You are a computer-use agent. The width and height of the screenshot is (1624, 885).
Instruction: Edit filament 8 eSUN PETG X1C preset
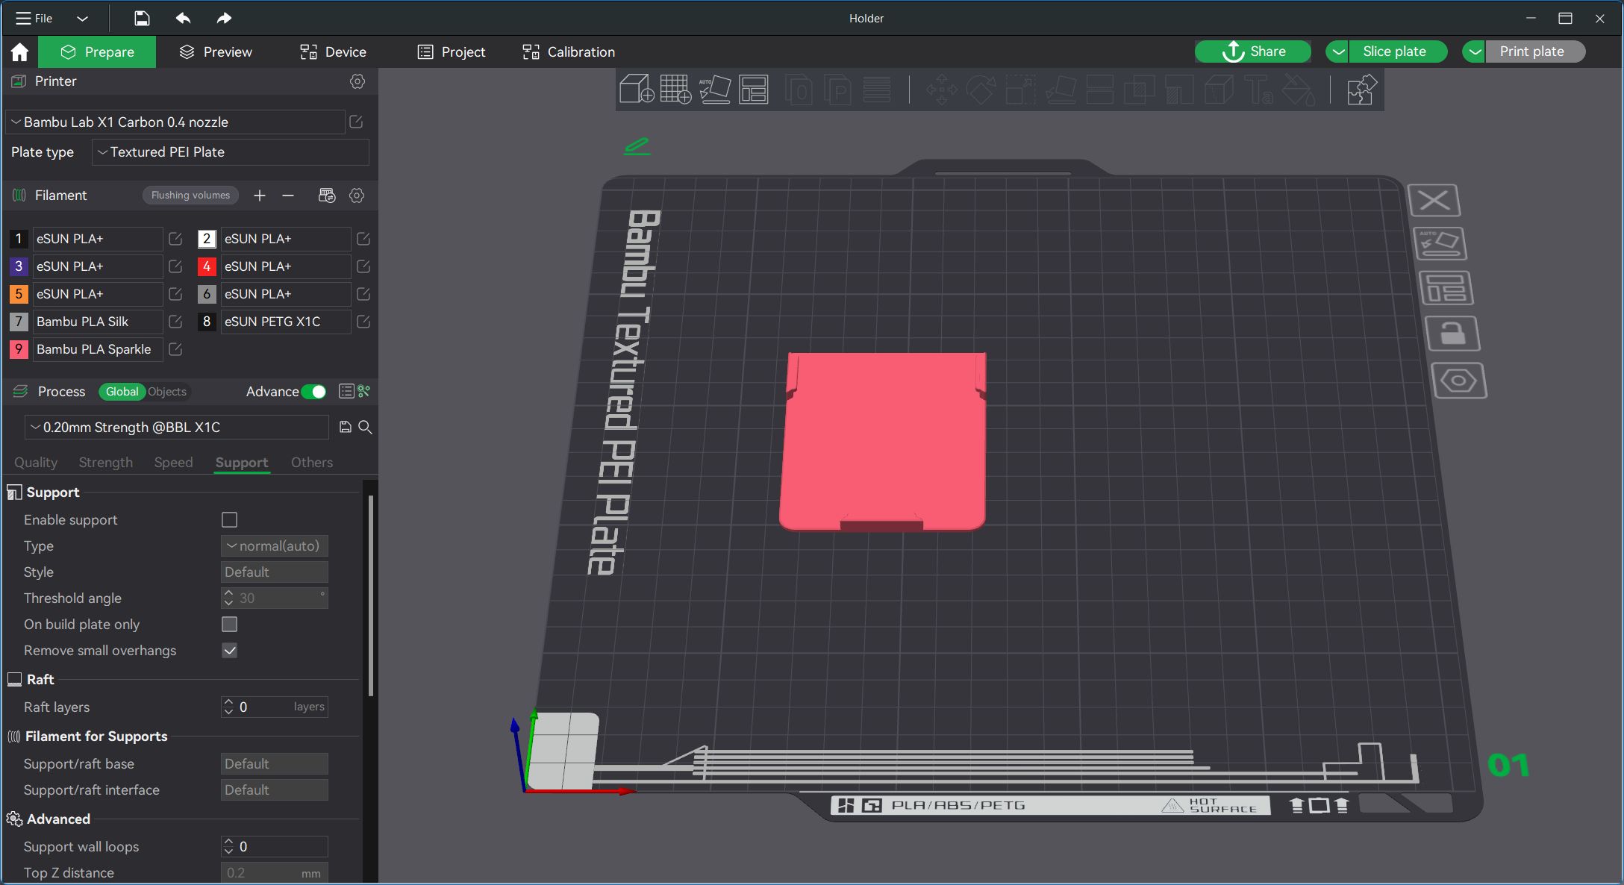363,322
